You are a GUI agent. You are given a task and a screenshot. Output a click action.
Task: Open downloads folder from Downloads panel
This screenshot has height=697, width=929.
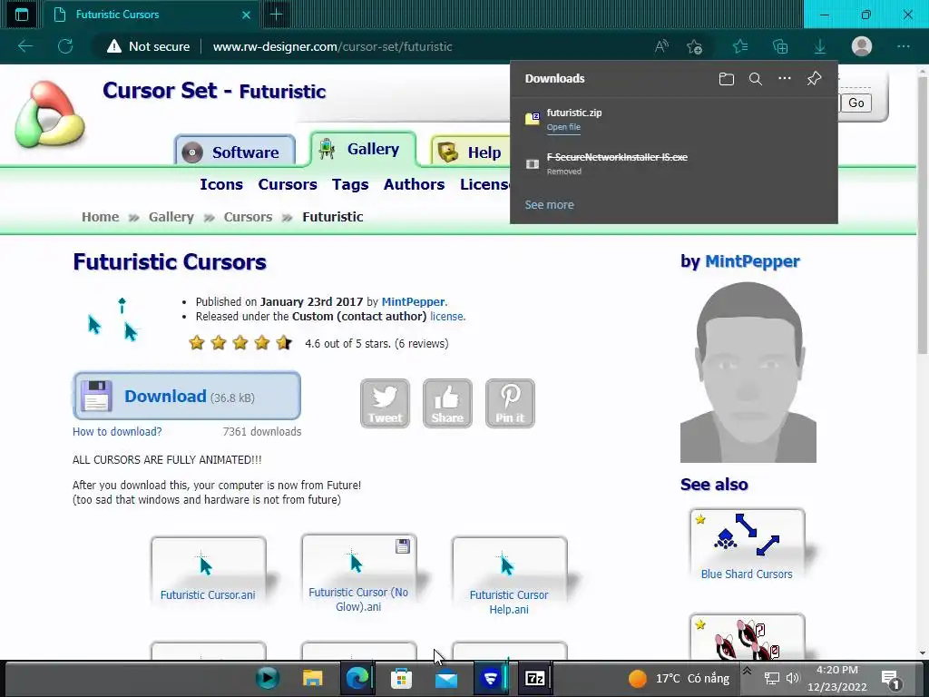[x=727, y=79]
